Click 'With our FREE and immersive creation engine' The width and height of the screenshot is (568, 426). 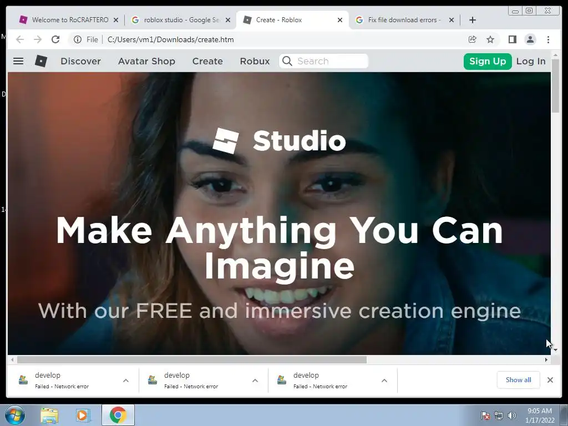click(280, 311)
